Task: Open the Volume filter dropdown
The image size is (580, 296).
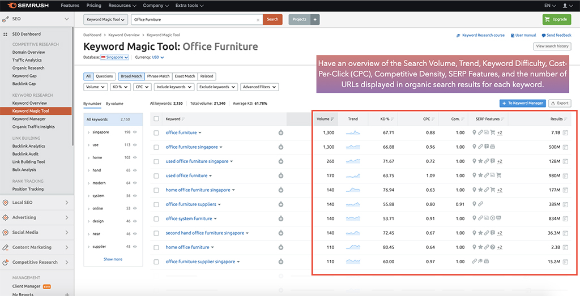Action: click(x=95, y=87)
